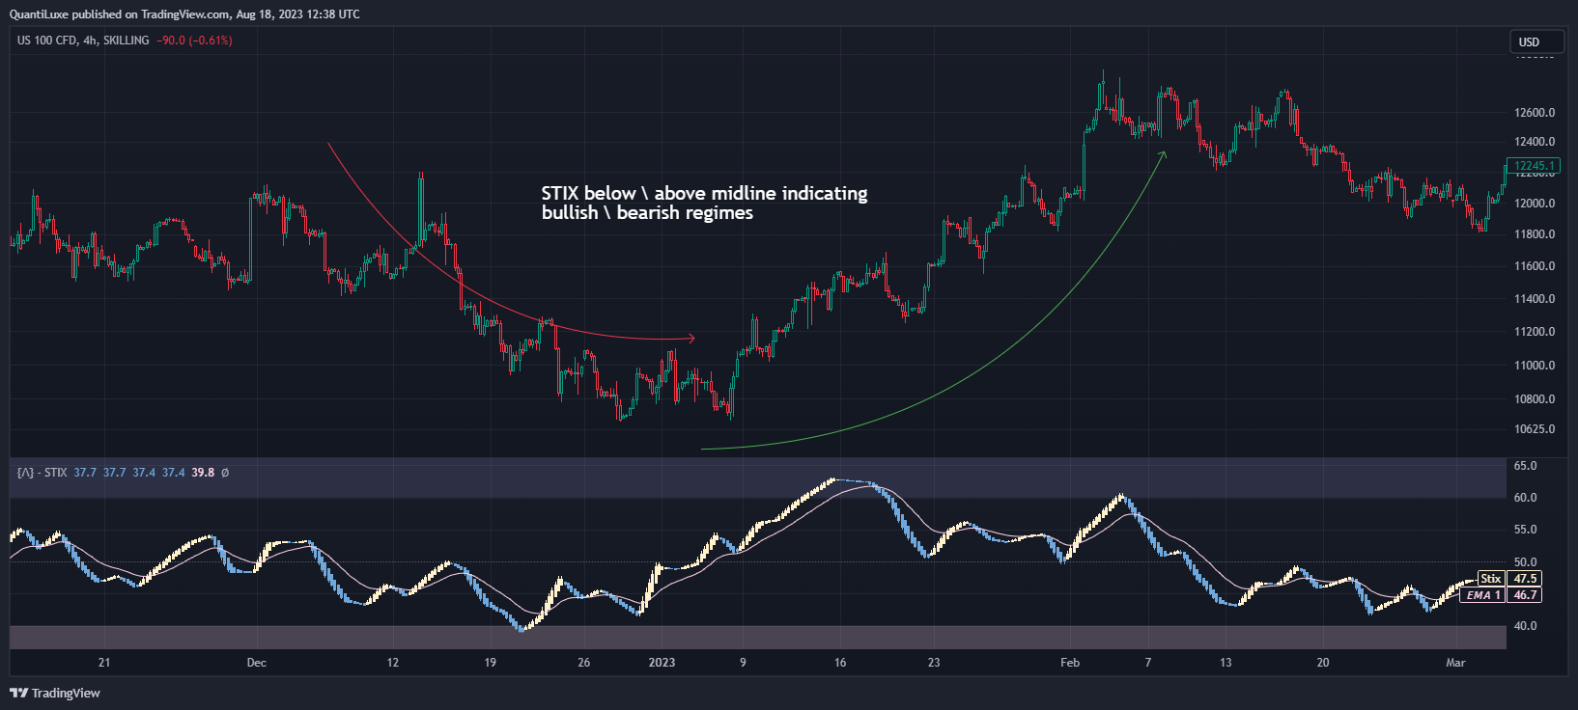
Task: Click the 11600.0 price axis label
Action: (x=1535, y=266)
